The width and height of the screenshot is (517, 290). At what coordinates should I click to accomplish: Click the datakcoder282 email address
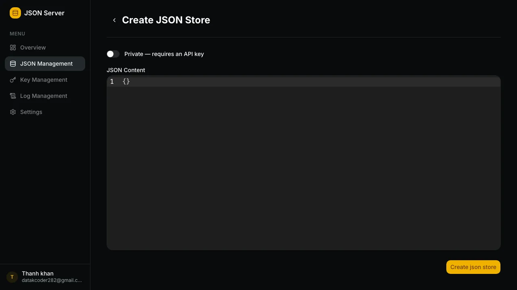(x=52, y=280)
